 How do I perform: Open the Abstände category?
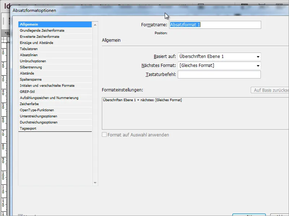point(55,73)
